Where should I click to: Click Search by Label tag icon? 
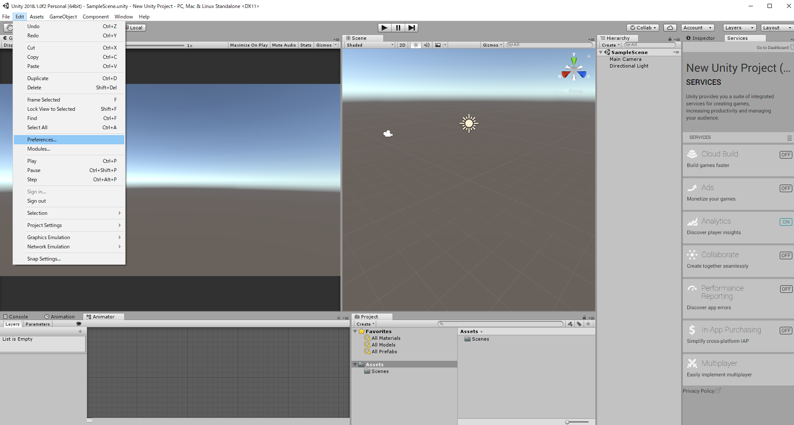click(x=579, y=324)
